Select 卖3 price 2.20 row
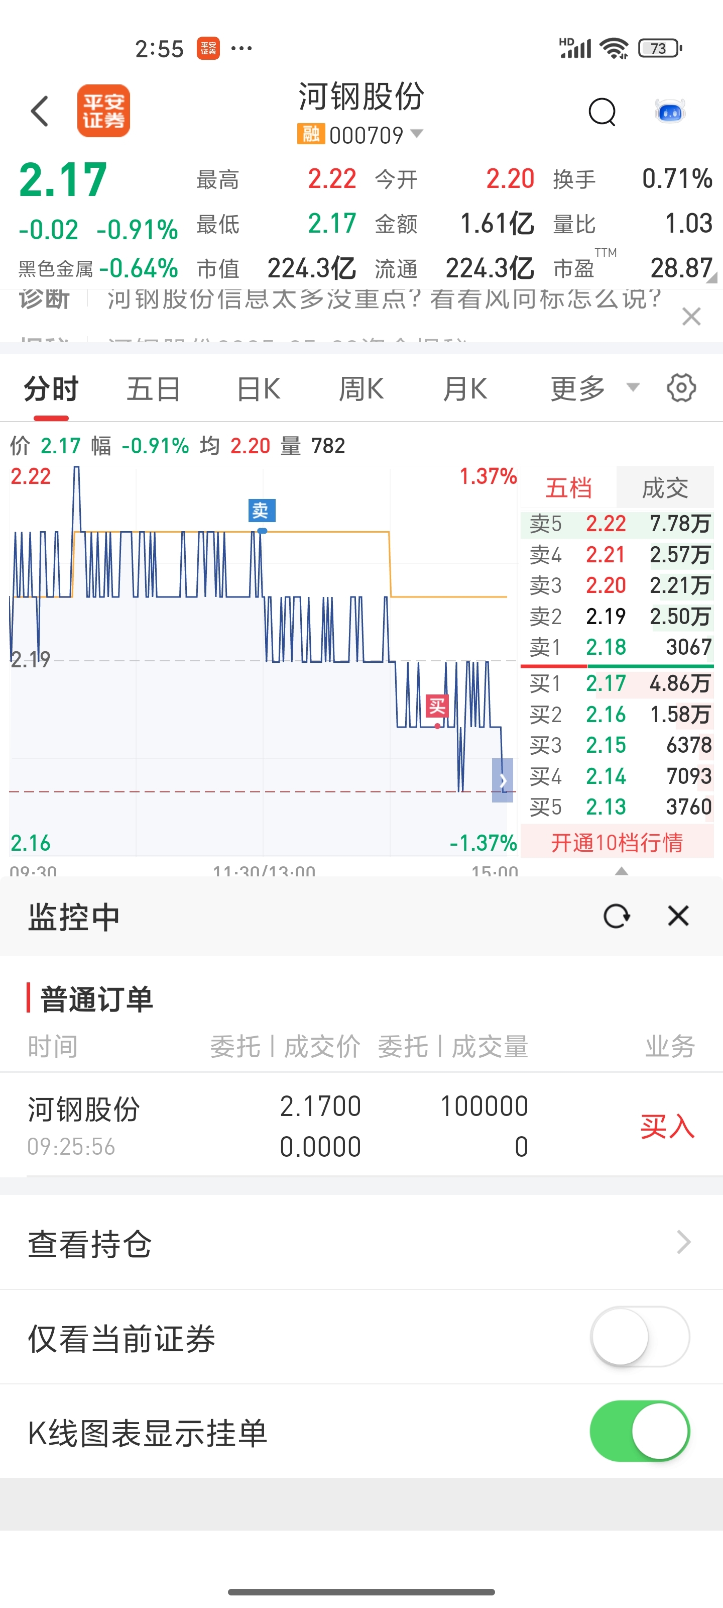Image resolution: width=723 pixels, height=1608 pixels. tap(617, 585)
